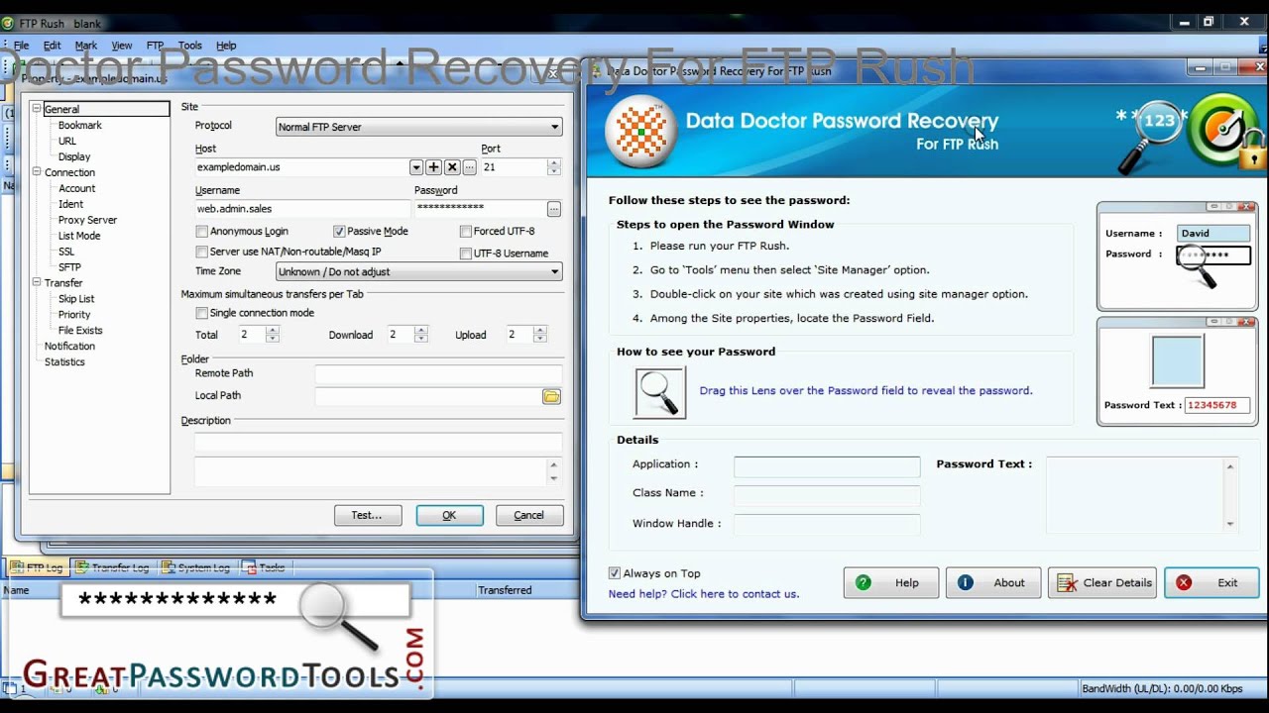Click the red Exit icon

click(x=1184, y=582)
